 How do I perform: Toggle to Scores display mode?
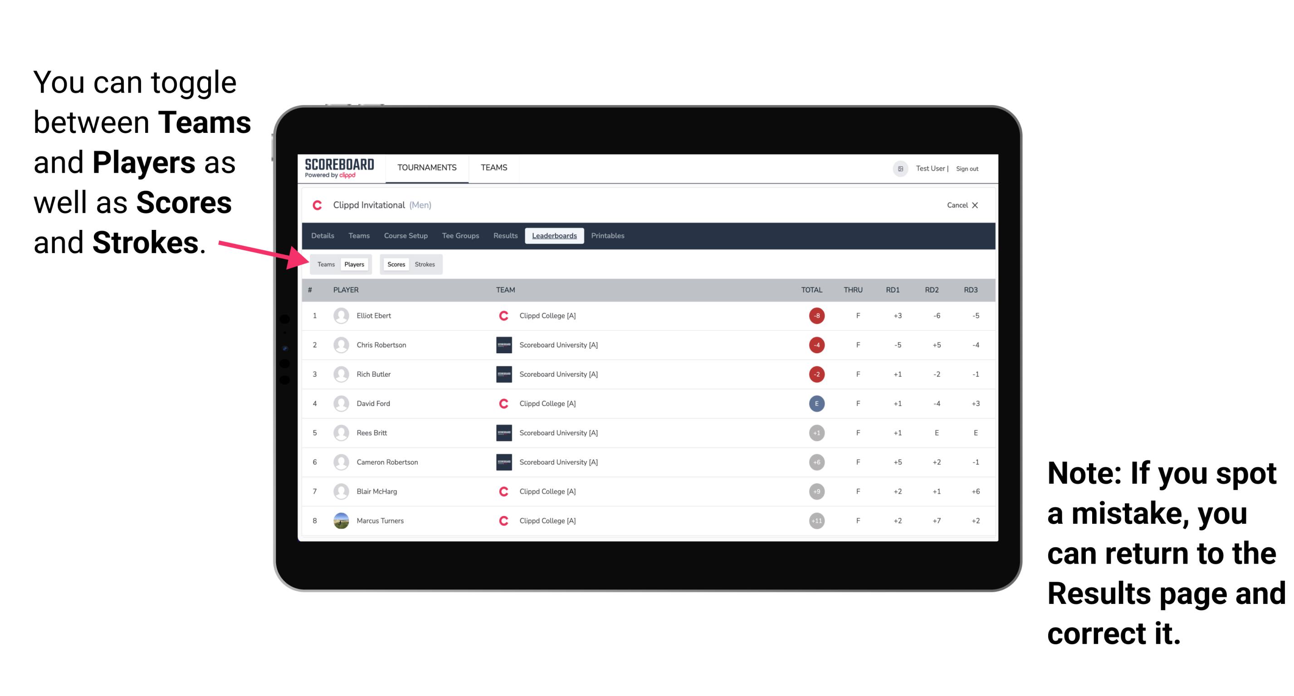[393, 264]
